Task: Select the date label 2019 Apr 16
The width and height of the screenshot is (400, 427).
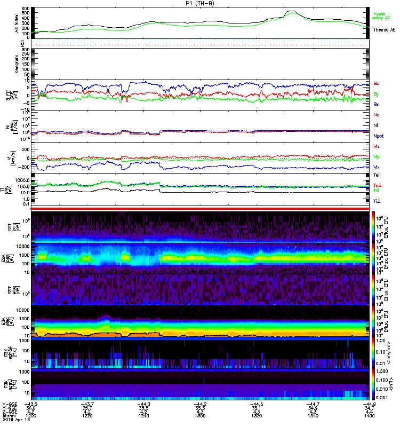Action: pyautogui.click(x=17, y=420)
